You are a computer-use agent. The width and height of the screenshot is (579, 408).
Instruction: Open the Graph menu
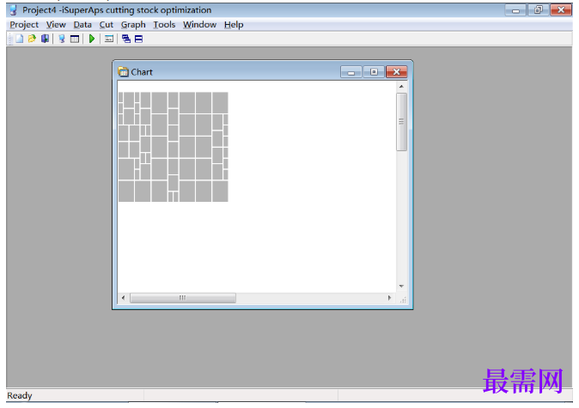click(x=133, y=25)
